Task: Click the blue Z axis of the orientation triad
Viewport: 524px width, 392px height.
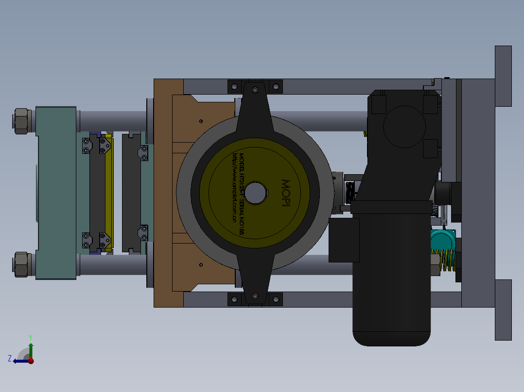Action: [21, 361]
